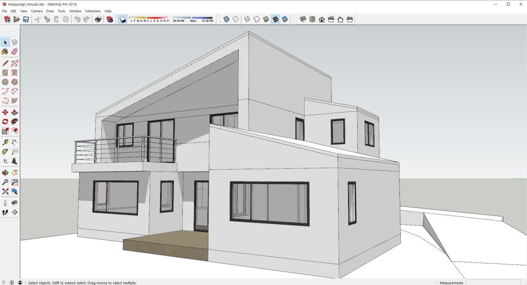Open the Extensions menu
This screenshot has width=527, height=285.
pos(93,11)
